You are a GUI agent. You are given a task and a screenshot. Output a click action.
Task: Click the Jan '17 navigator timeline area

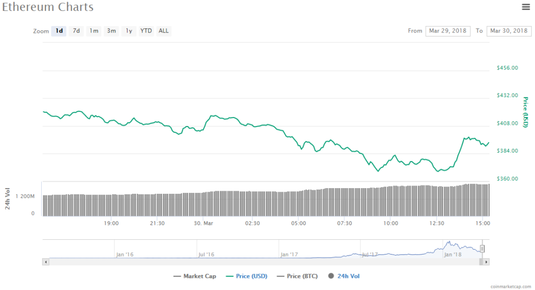289,251
